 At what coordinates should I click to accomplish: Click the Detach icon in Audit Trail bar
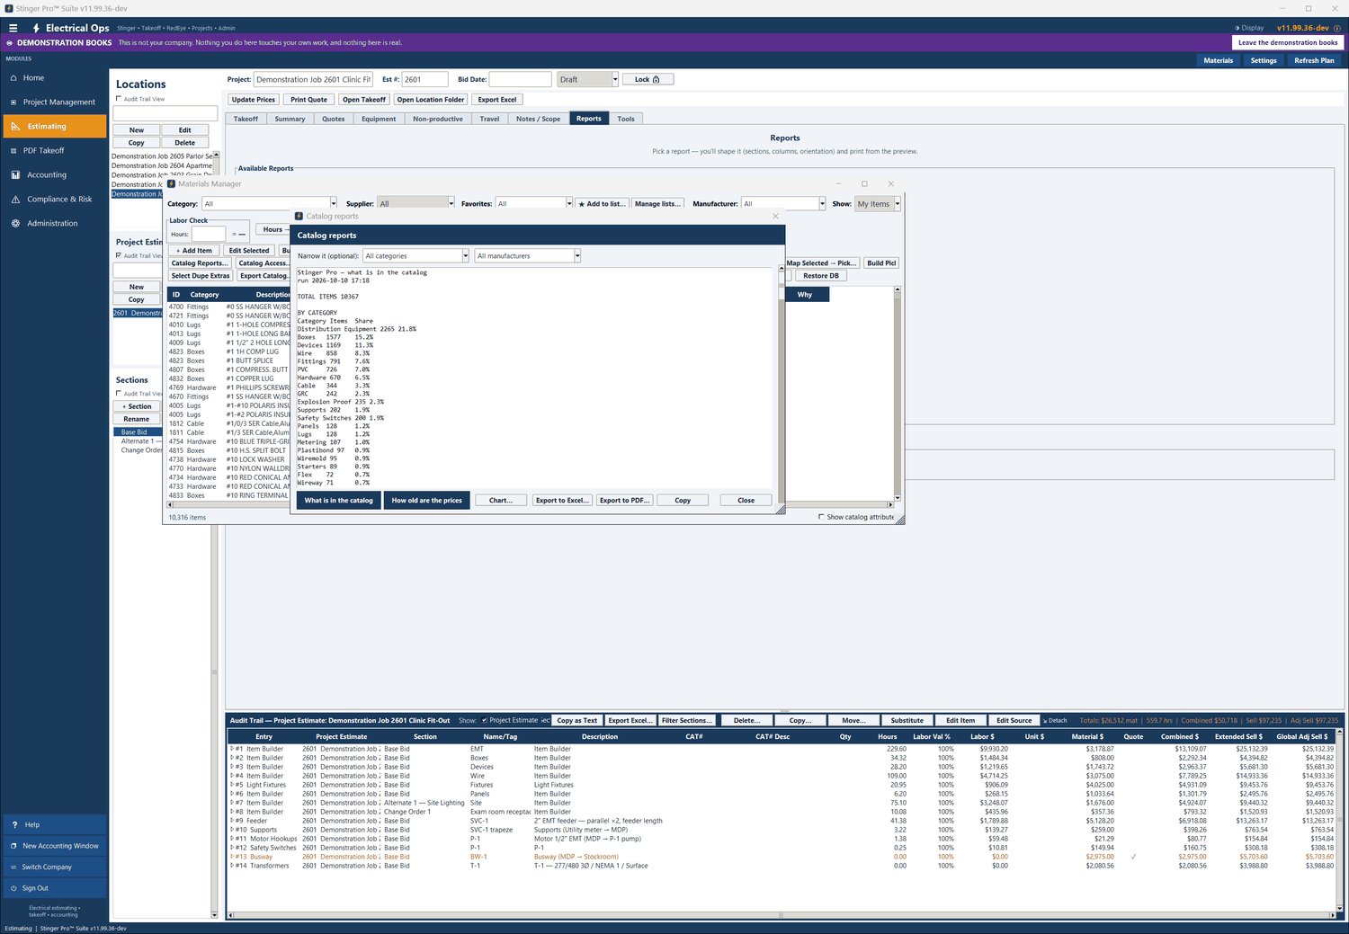pyautogui.click(x=1045, y=721)
